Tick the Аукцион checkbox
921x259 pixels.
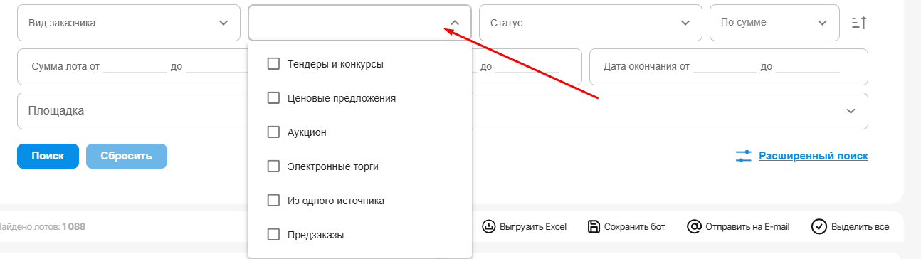pyautogui.click(x=273, y=132)
